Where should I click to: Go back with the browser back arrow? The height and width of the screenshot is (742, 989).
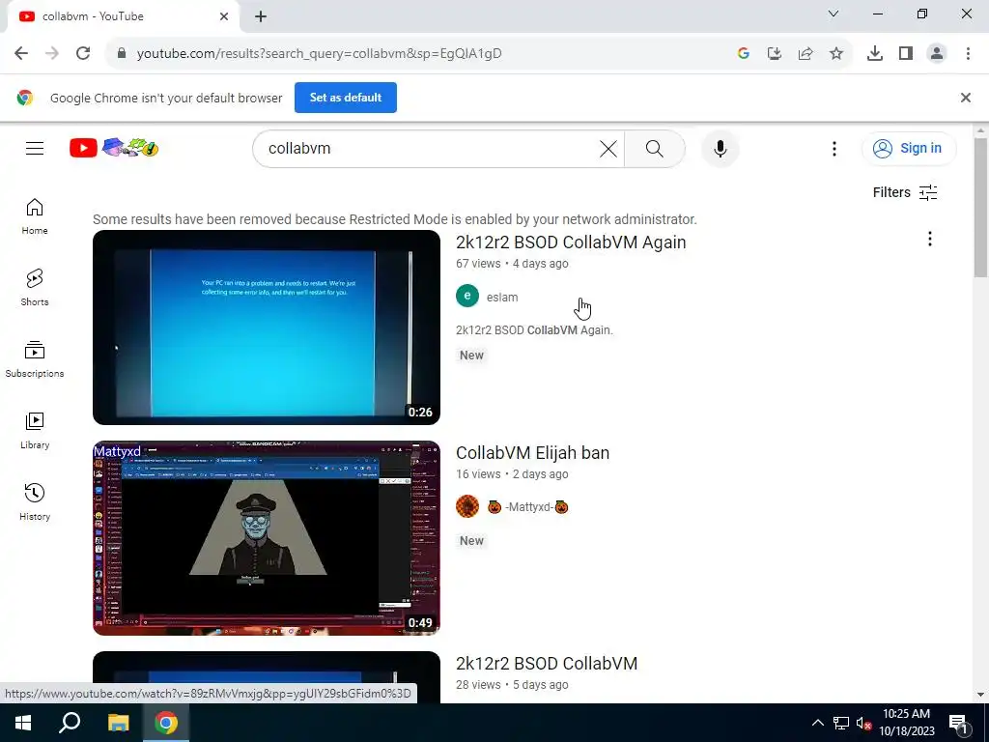point(21,54)
